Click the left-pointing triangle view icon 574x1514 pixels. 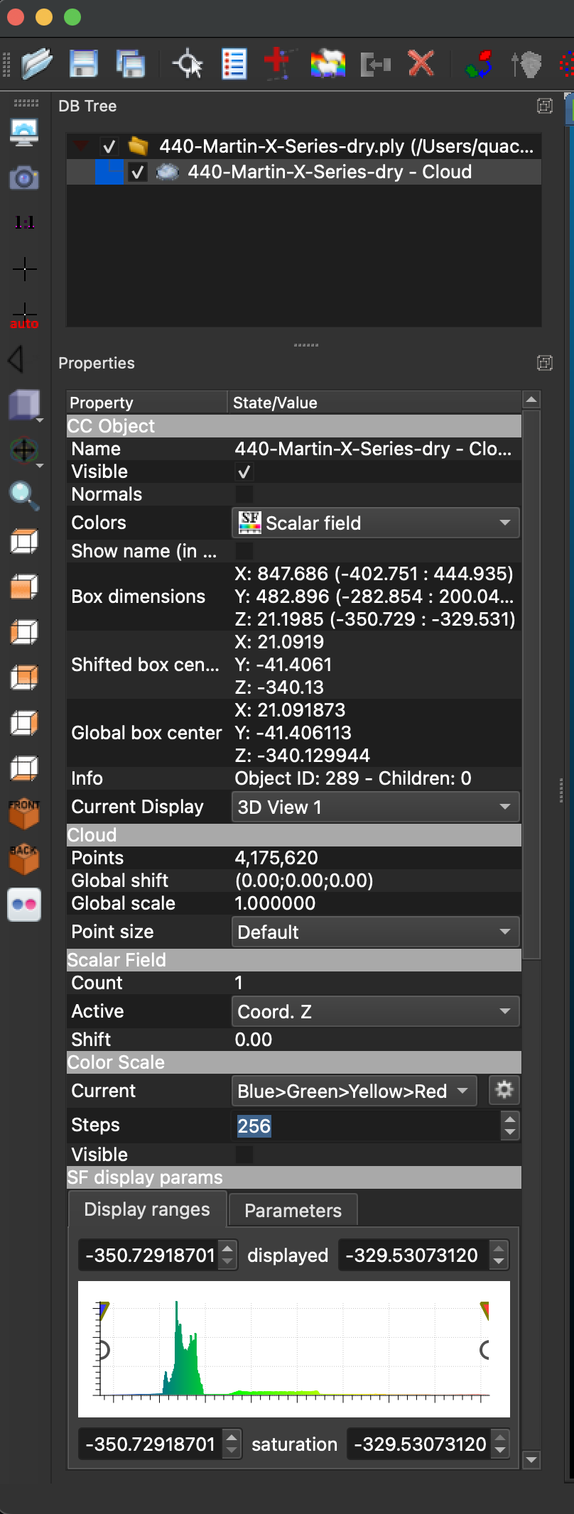click(x=17, y=359)
